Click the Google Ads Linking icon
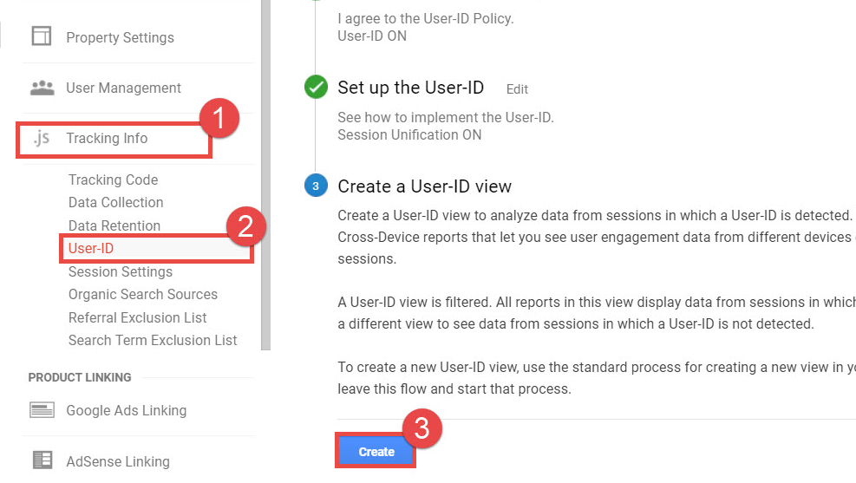 coord(42,410)
